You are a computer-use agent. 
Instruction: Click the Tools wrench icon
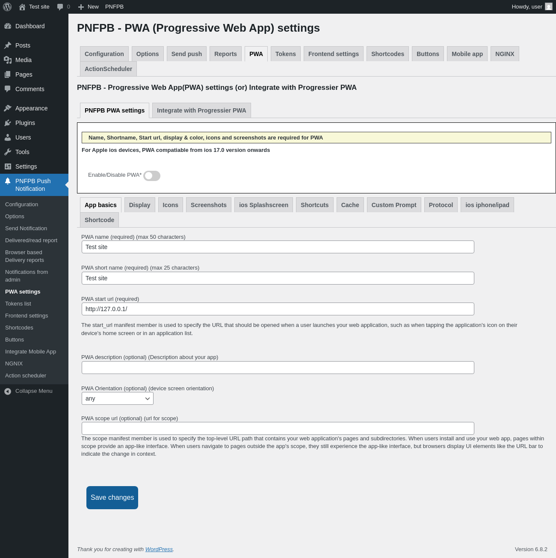pos(8,152)
